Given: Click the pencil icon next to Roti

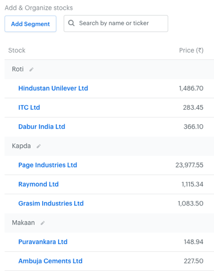Looking at the screenshot, I should click(x=31, y=70).
